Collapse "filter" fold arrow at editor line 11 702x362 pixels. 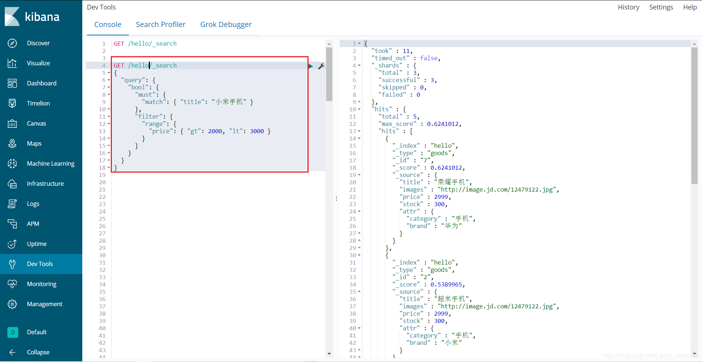pyautogui.click(x=109, y=116)
